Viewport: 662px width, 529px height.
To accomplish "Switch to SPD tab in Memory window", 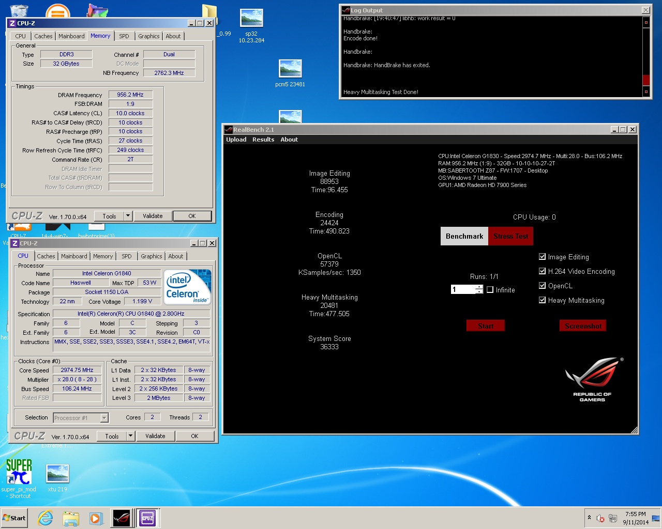I will point(124,36).
